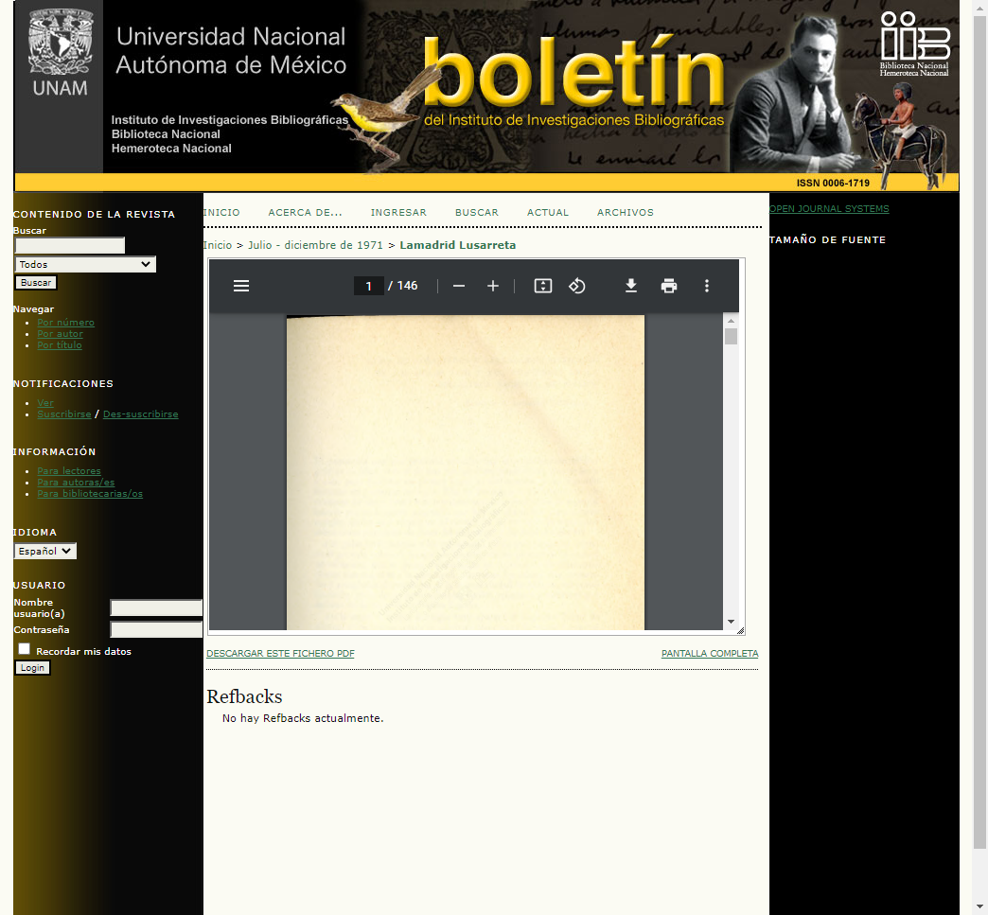The image size is (988, 915).
Task: Click the PDF viewer scroll up arrow
Action: [x=731, y=321]
